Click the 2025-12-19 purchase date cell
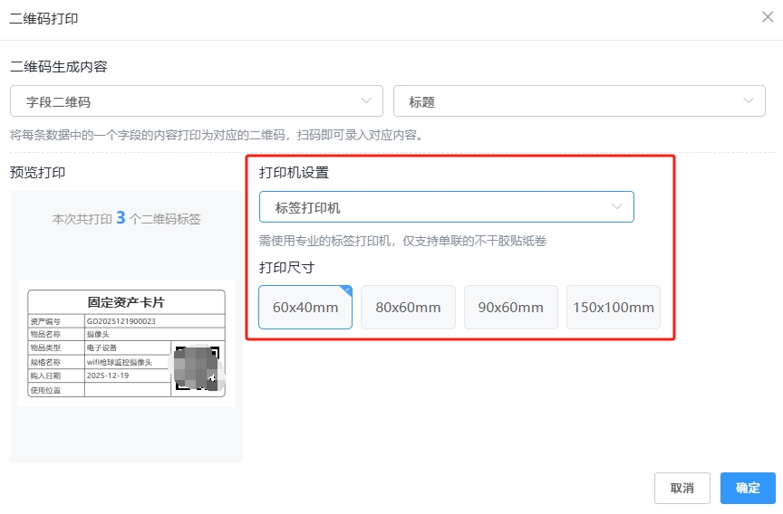783x514 pixels. [108, 376]
